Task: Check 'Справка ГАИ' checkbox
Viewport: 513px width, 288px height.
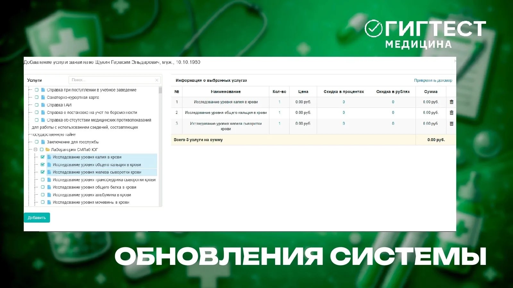Action: click(x=37, y=105)
